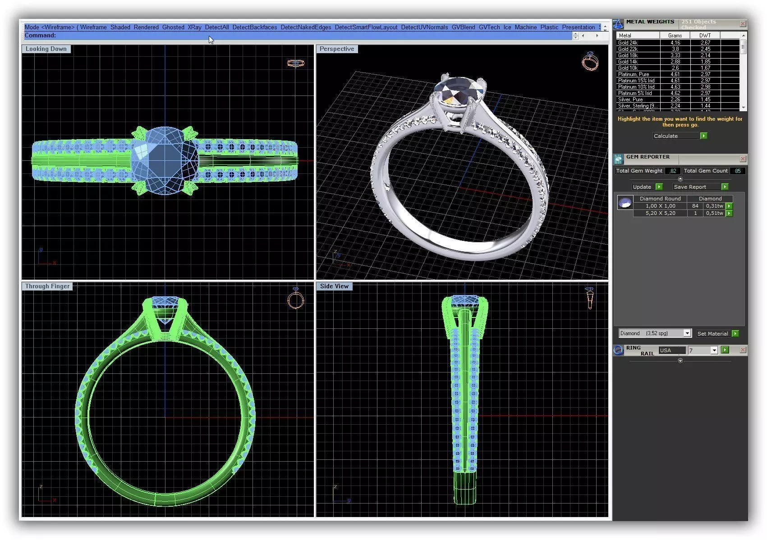Open the Diamond (3,52 spg) material dropdown
The width and height of the screenshot is (767, 540).
(x=687, y=333)
